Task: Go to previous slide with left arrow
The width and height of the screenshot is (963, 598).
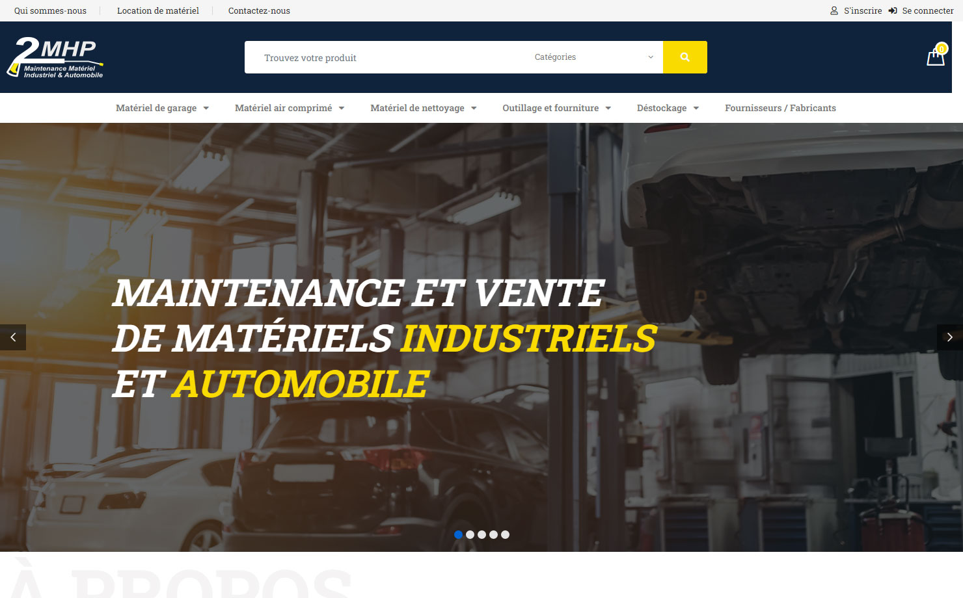Action: 13,337
